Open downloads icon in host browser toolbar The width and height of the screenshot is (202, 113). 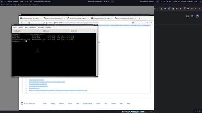(x=161, y=9)
